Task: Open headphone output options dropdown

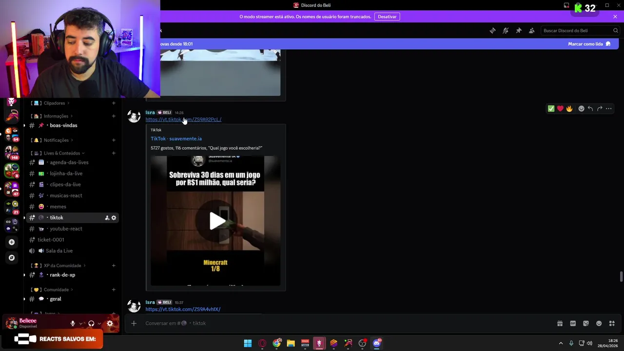Action: tap(99, 323)
